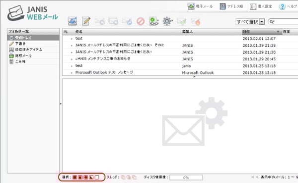Open the gear more-actions dropdown
Image resolution: width=298 pixels, height=183 pixels.
[168, 21]
